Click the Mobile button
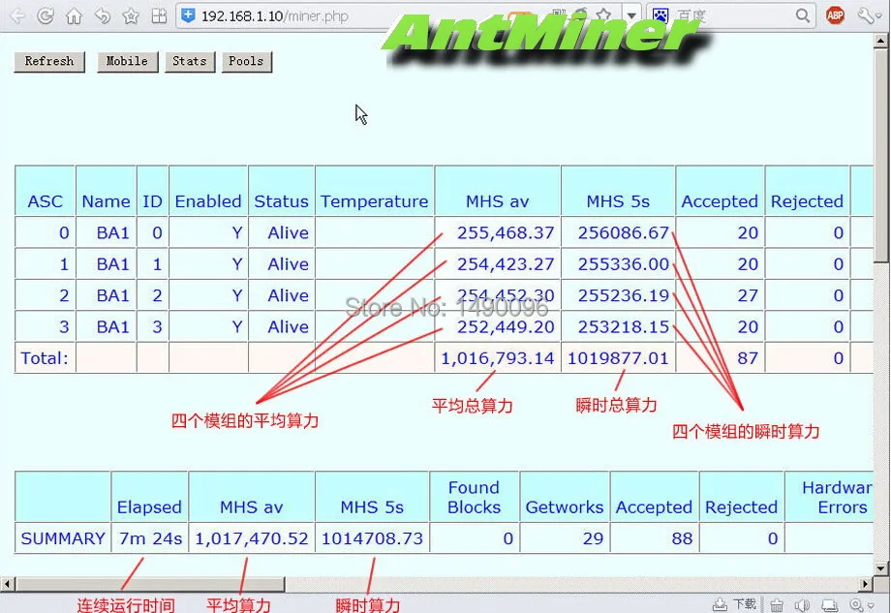This screenshot has height=613, width=891. click(x=127, y=61)
